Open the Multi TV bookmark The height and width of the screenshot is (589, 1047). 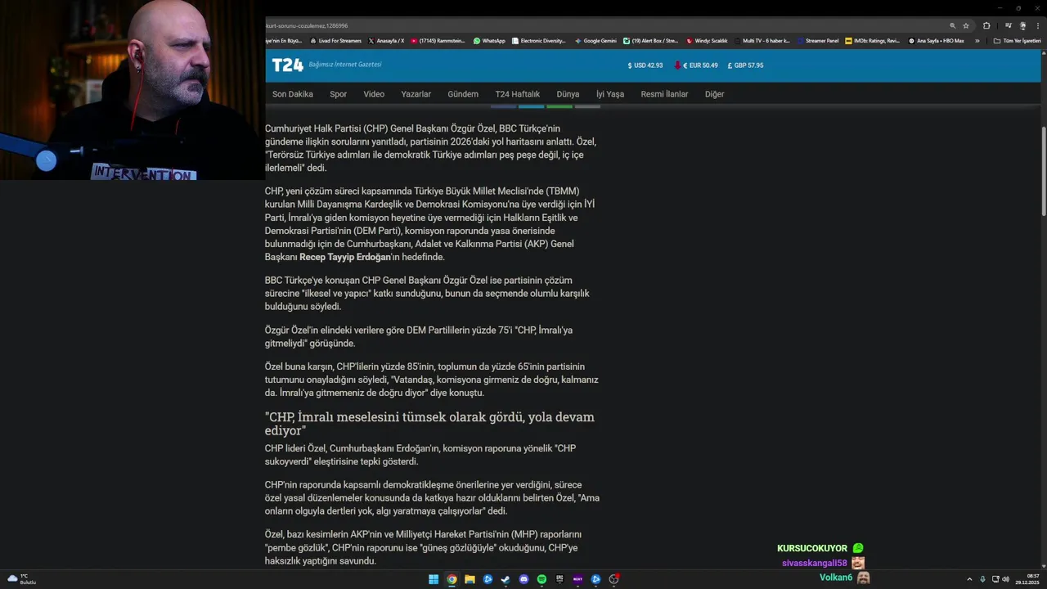[x=762, y=41]
